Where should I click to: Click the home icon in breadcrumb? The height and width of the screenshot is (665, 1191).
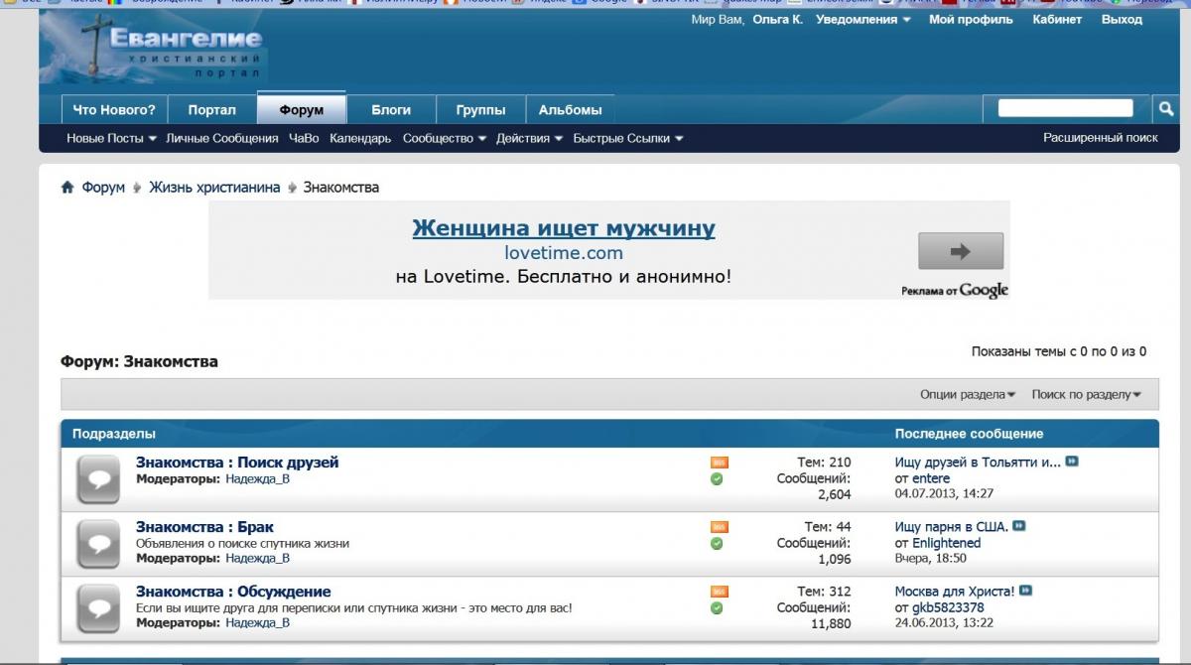(x=67, y=188)
